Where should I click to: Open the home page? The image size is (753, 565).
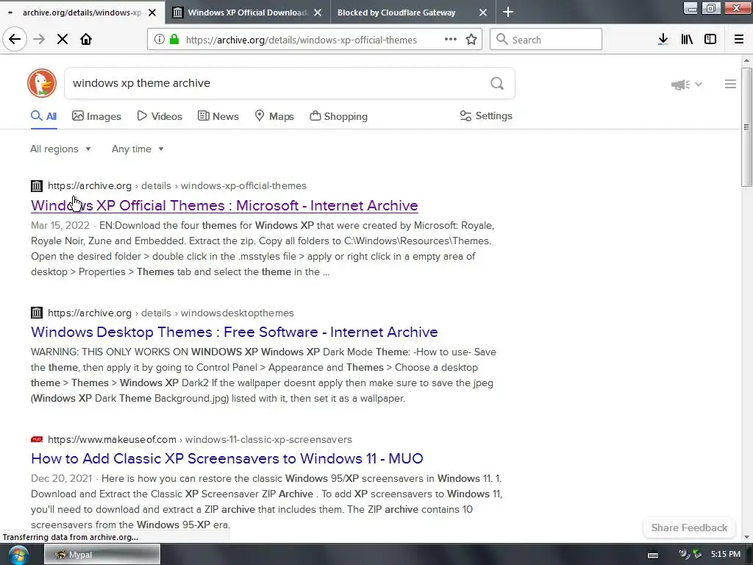[86, 40]
